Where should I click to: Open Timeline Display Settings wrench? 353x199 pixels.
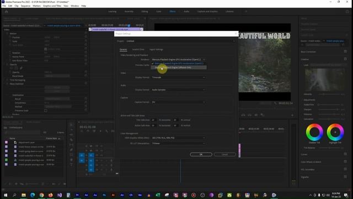tap(106, 131)
